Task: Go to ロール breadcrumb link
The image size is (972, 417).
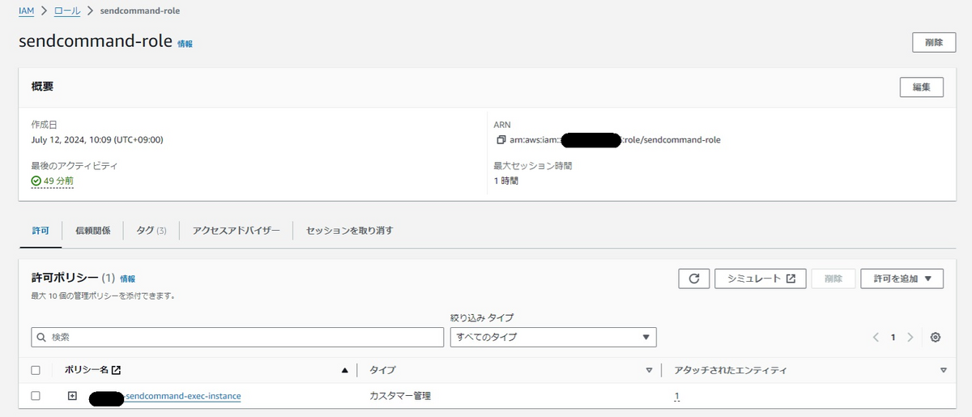Action: (x=66, y=13)
